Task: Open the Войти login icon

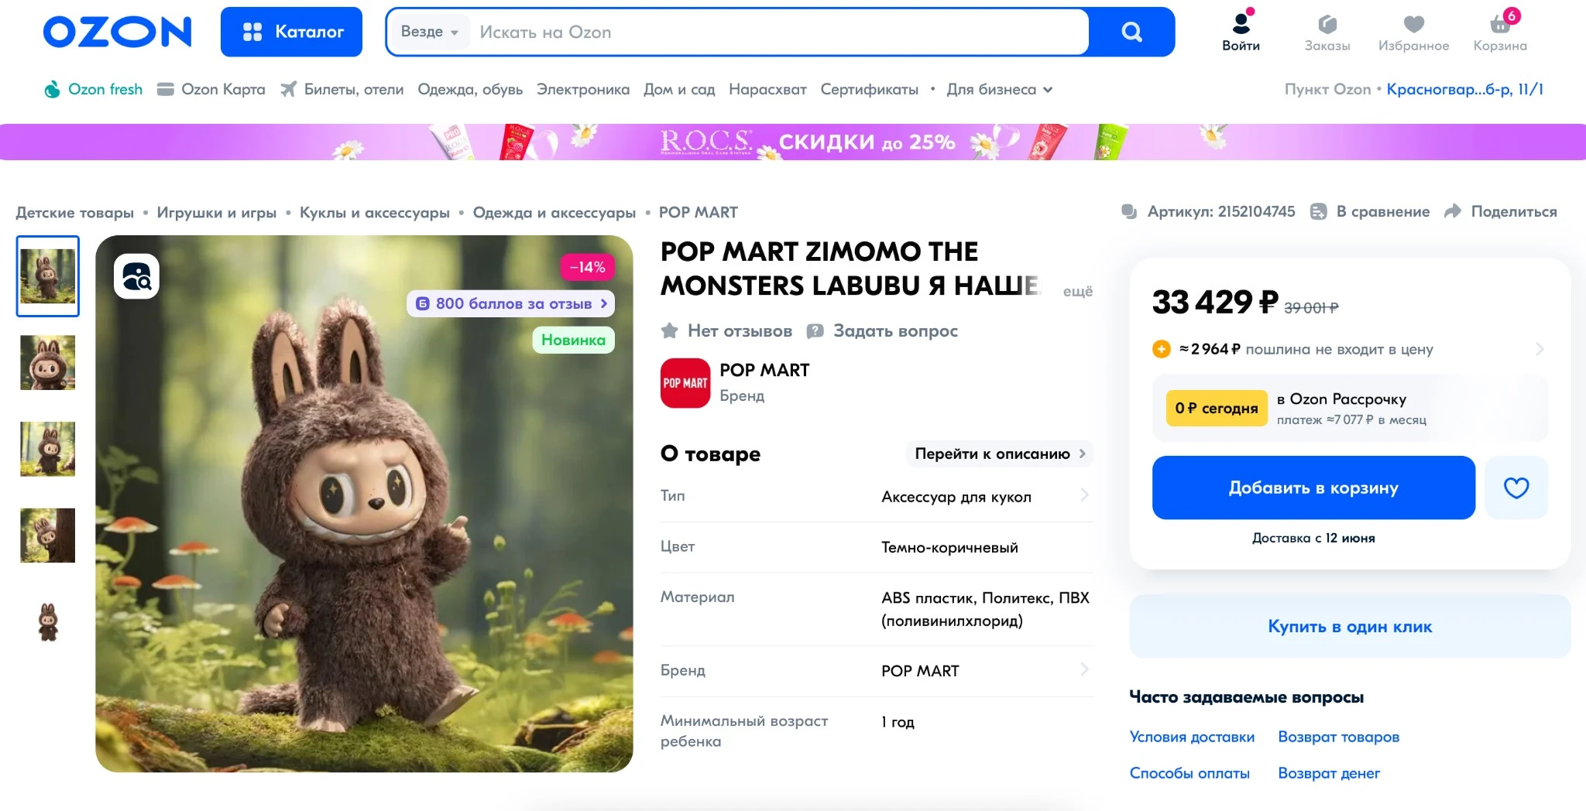Action: 1241,32
